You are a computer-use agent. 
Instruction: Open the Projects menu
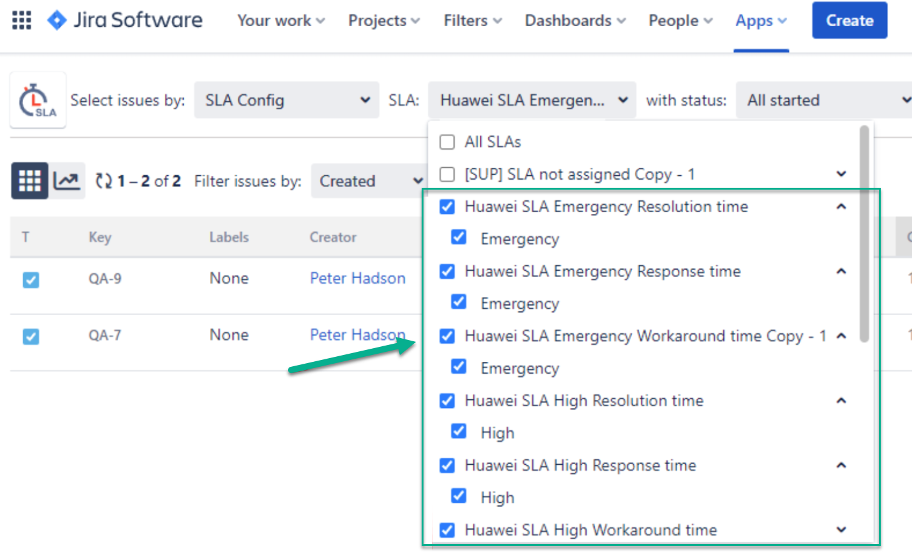[384, 21]
